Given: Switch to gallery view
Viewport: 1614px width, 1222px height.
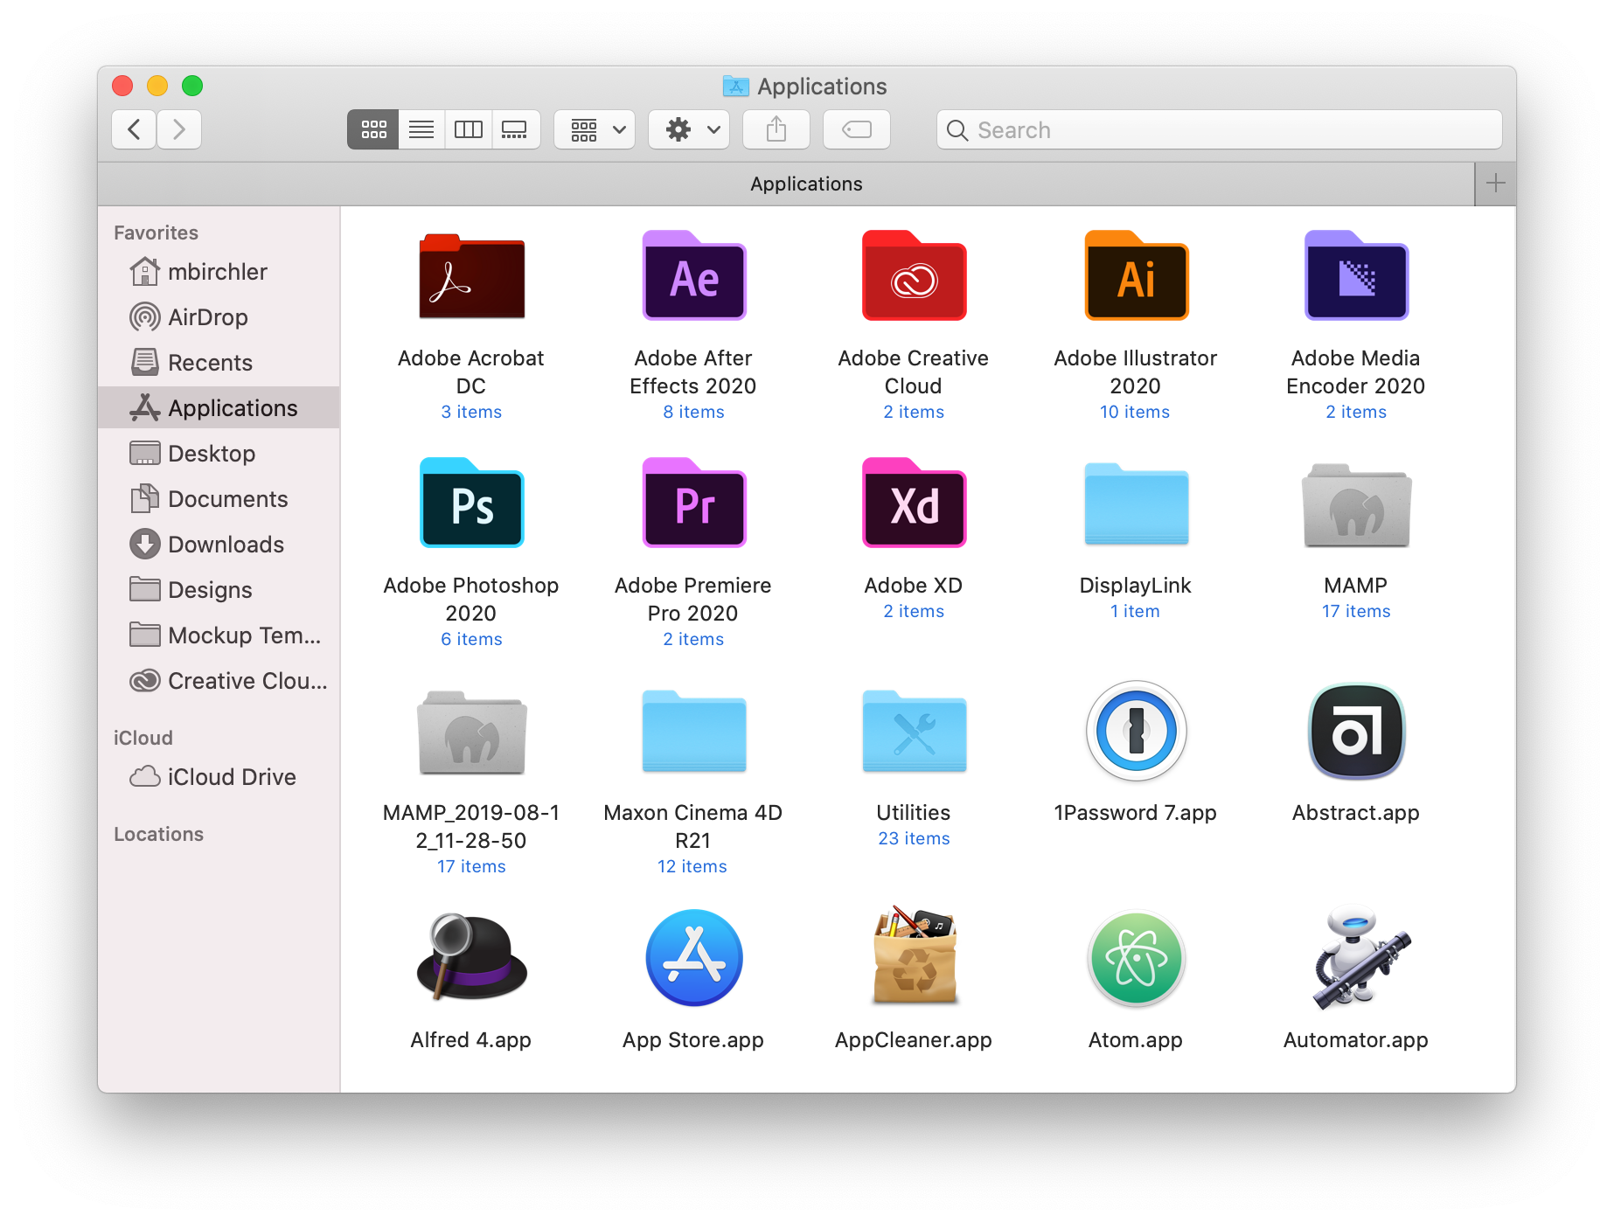Looking at the screenshot, I should 516,130.
